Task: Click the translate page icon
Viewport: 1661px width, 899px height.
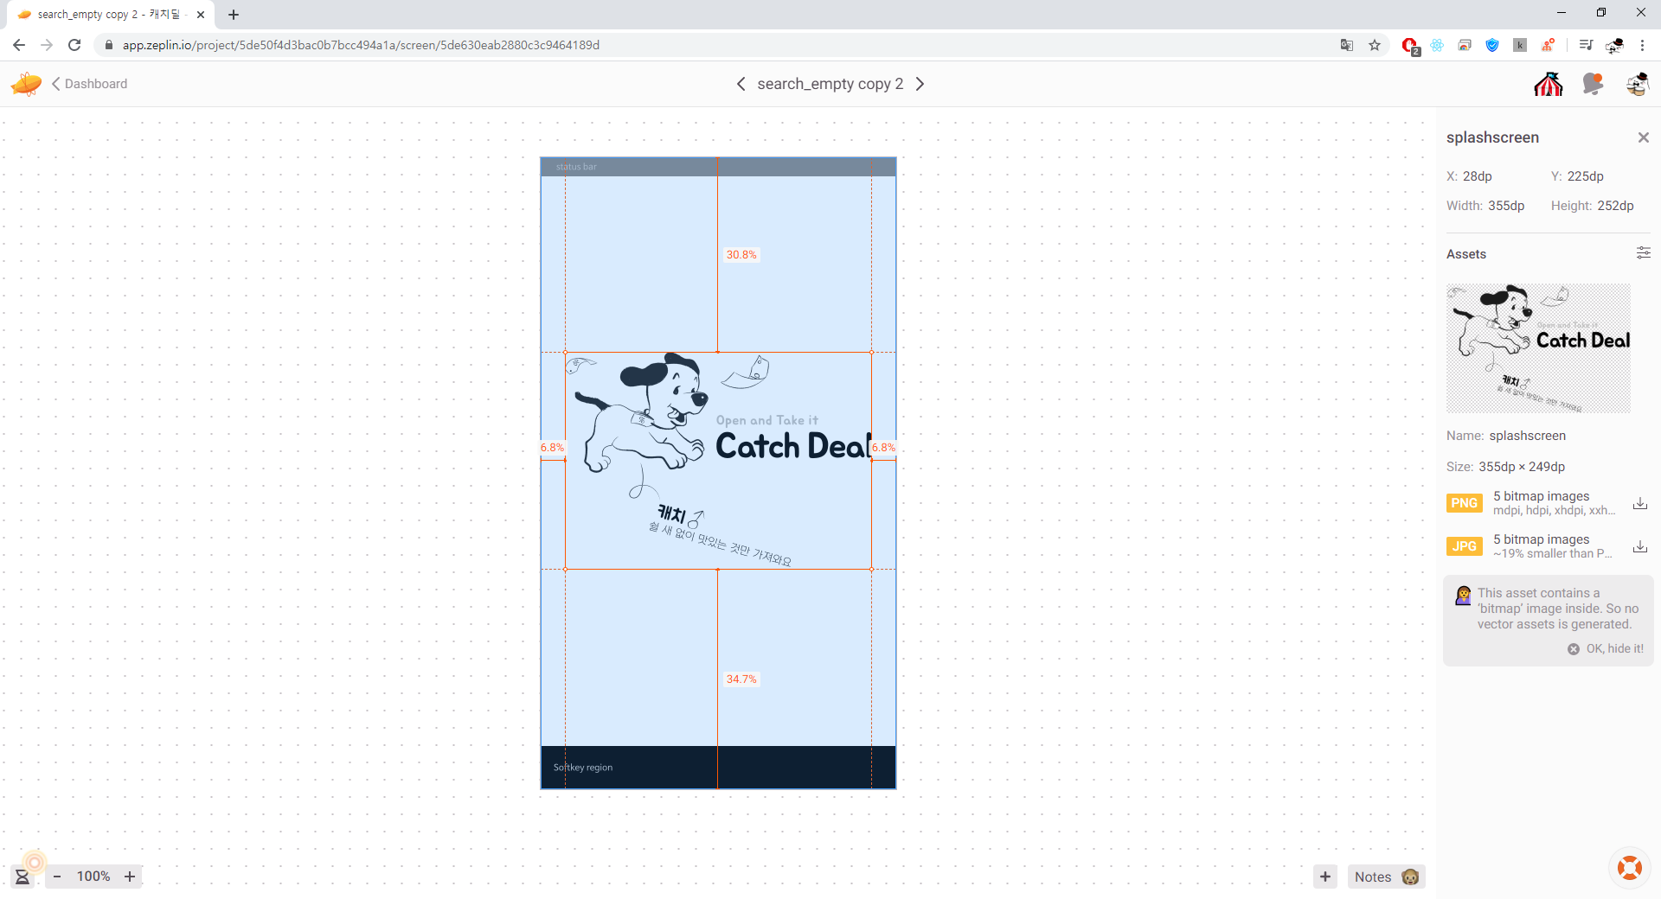Action: click(x=1347, y=45)
